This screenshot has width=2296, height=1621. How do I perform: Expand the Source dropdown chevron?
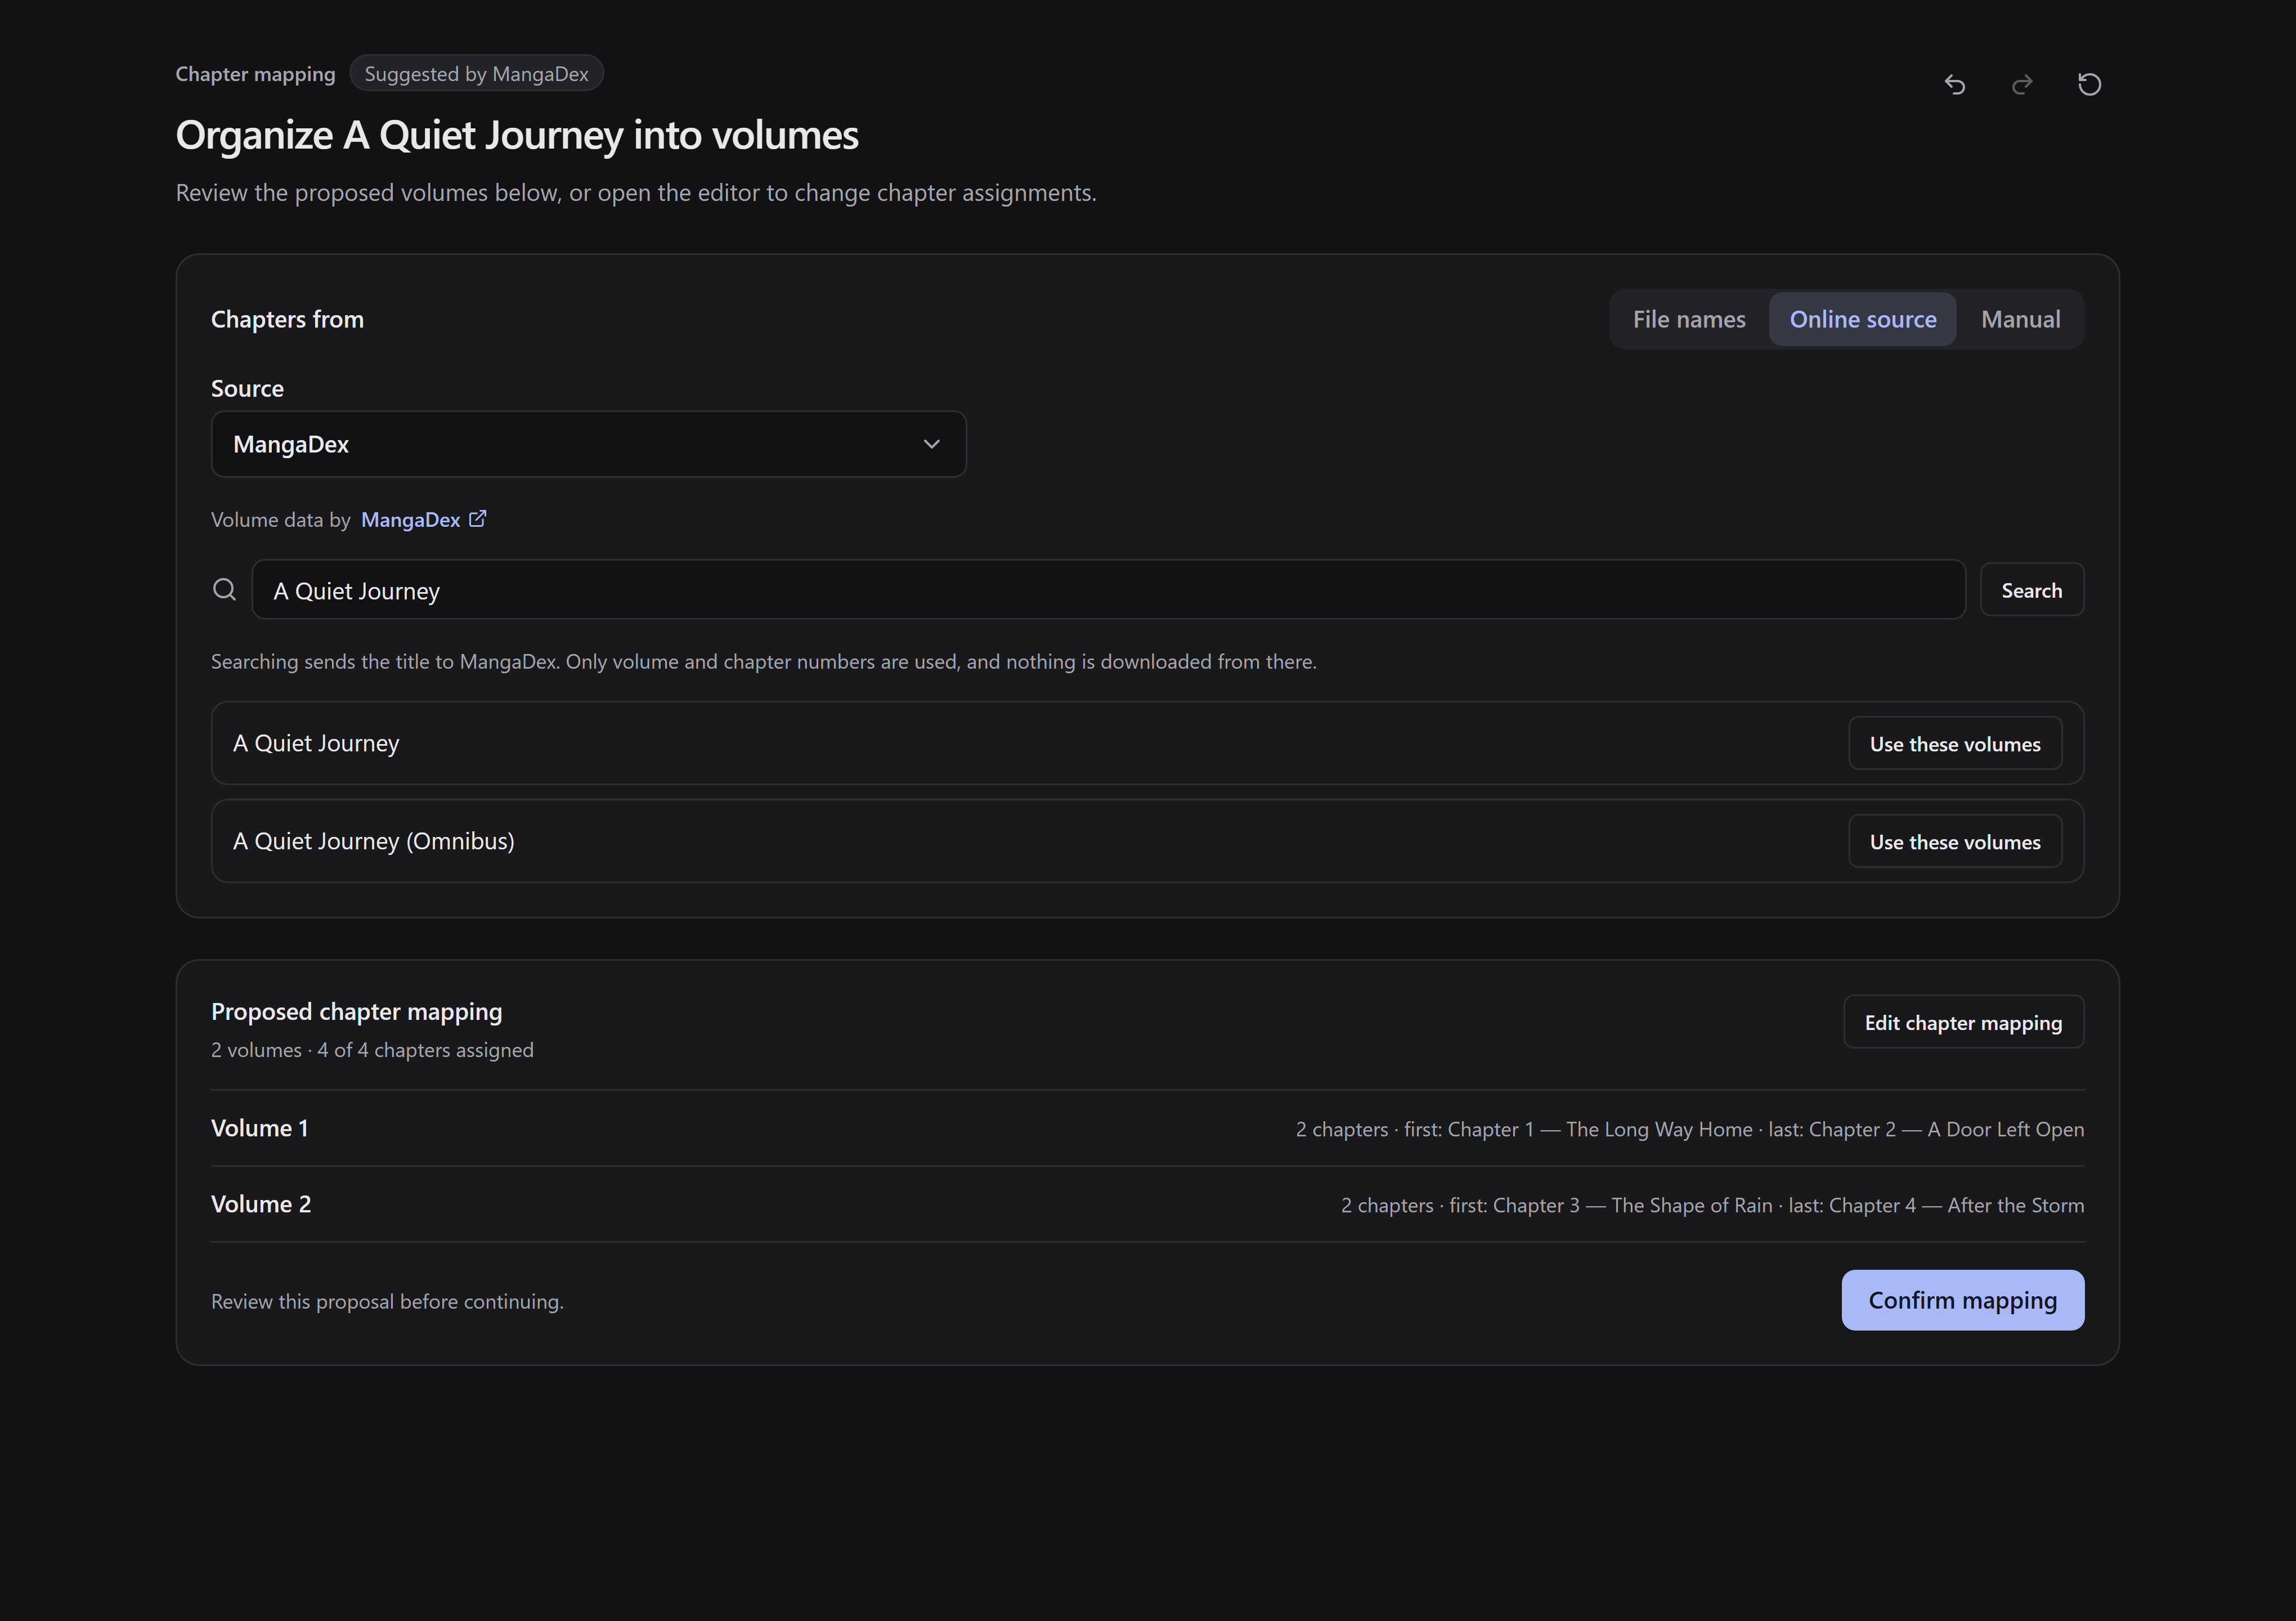(x=931, y=444)
